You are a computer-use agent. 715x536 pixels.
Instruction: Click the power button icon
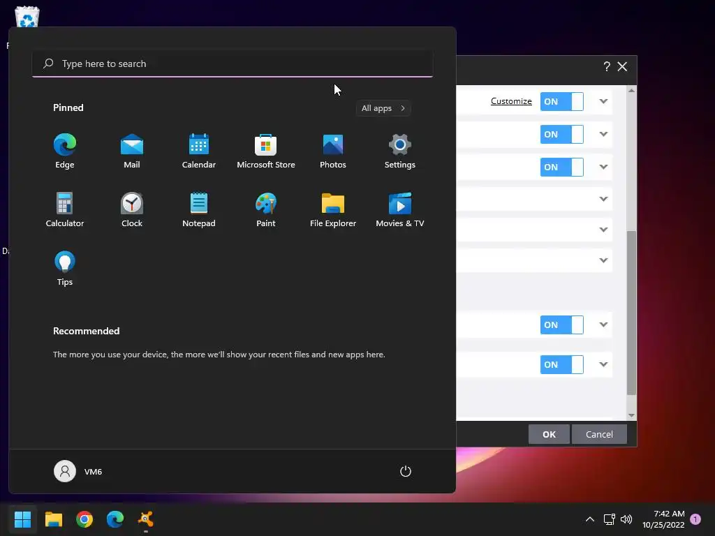click(406, 471)
